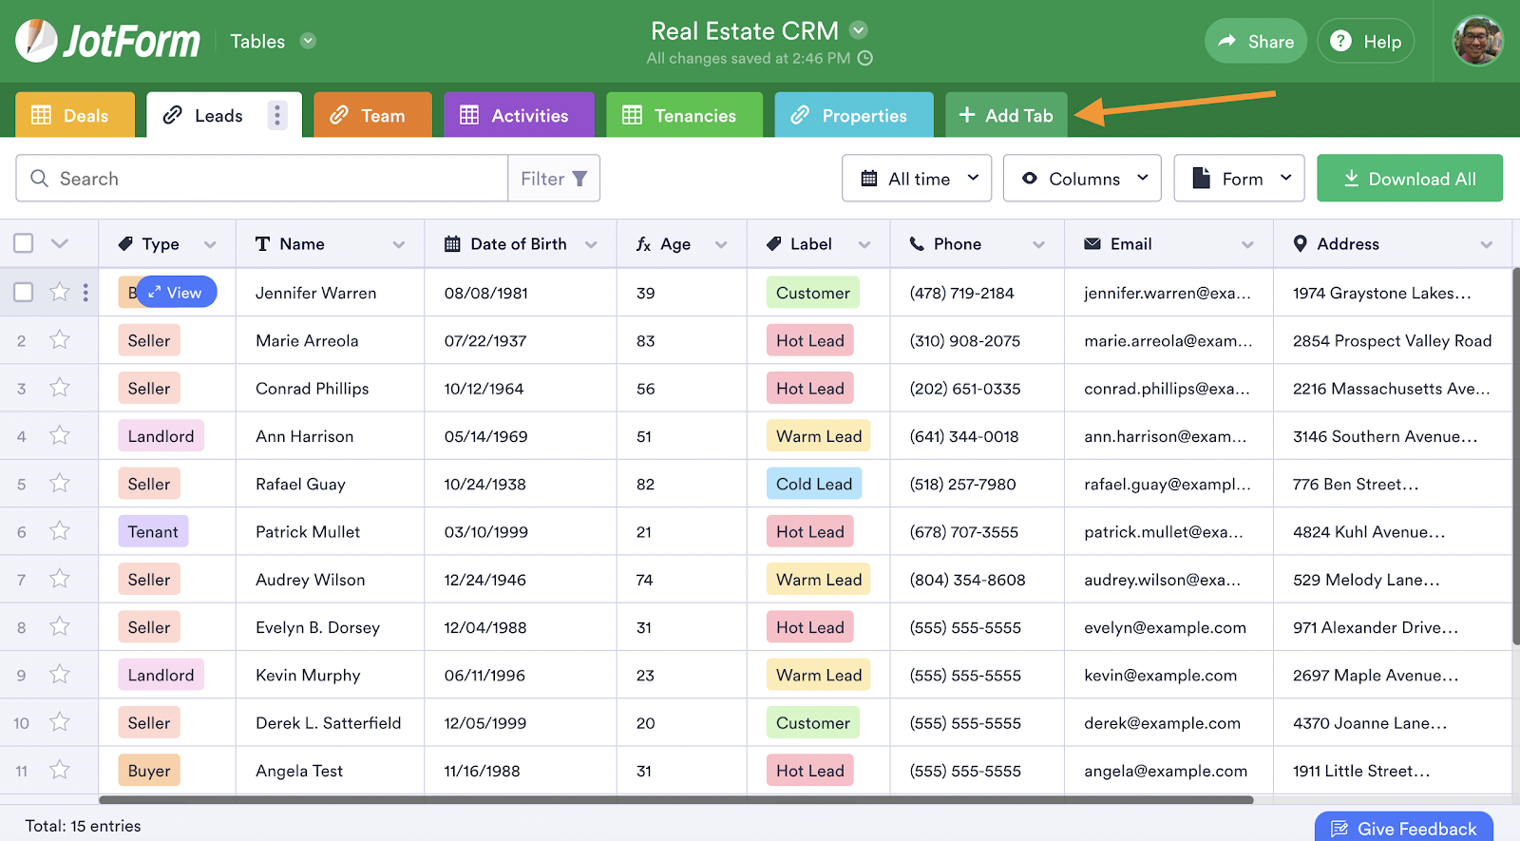Click the Landlord tag for Ann Harrison

tap(161, 436)
